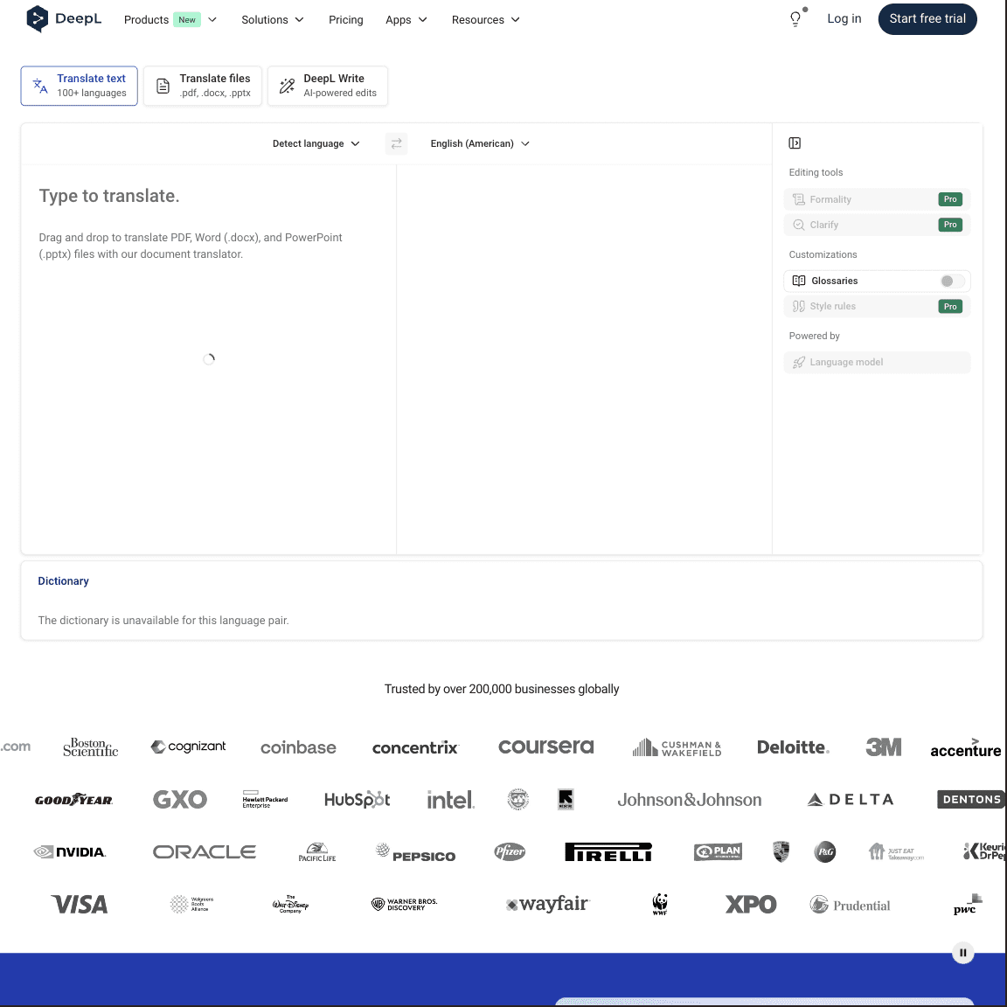
Task: Click the Translate text icon
Action: click(x=40, y=86)
